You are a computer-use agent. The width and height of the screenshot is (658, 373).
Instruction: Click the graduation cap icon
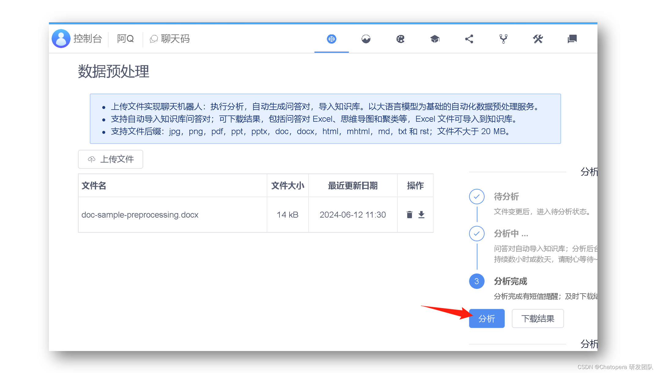click(x=434, y=39)
